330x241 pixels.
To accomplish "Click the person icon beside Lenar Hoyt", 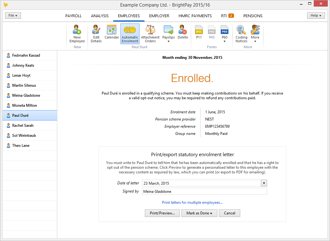I will click(x=8, y=75).
